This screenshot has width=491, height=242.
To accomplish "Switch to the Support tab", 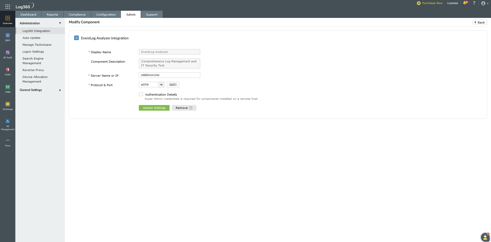I will pos(152,15).
